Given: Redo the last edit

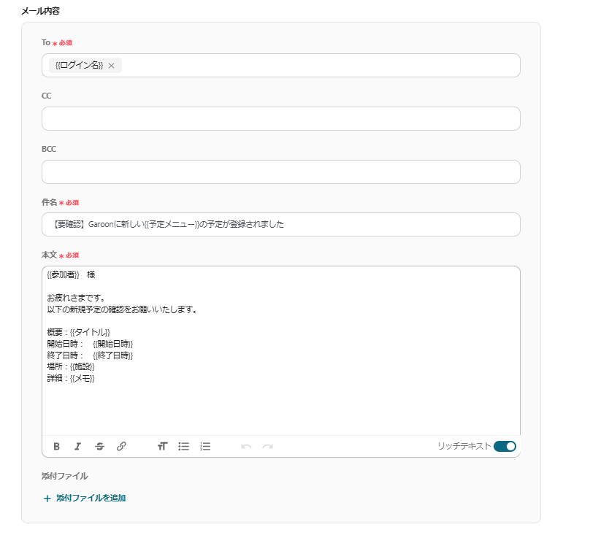Looking at the screenshot, I should point(267,447).
